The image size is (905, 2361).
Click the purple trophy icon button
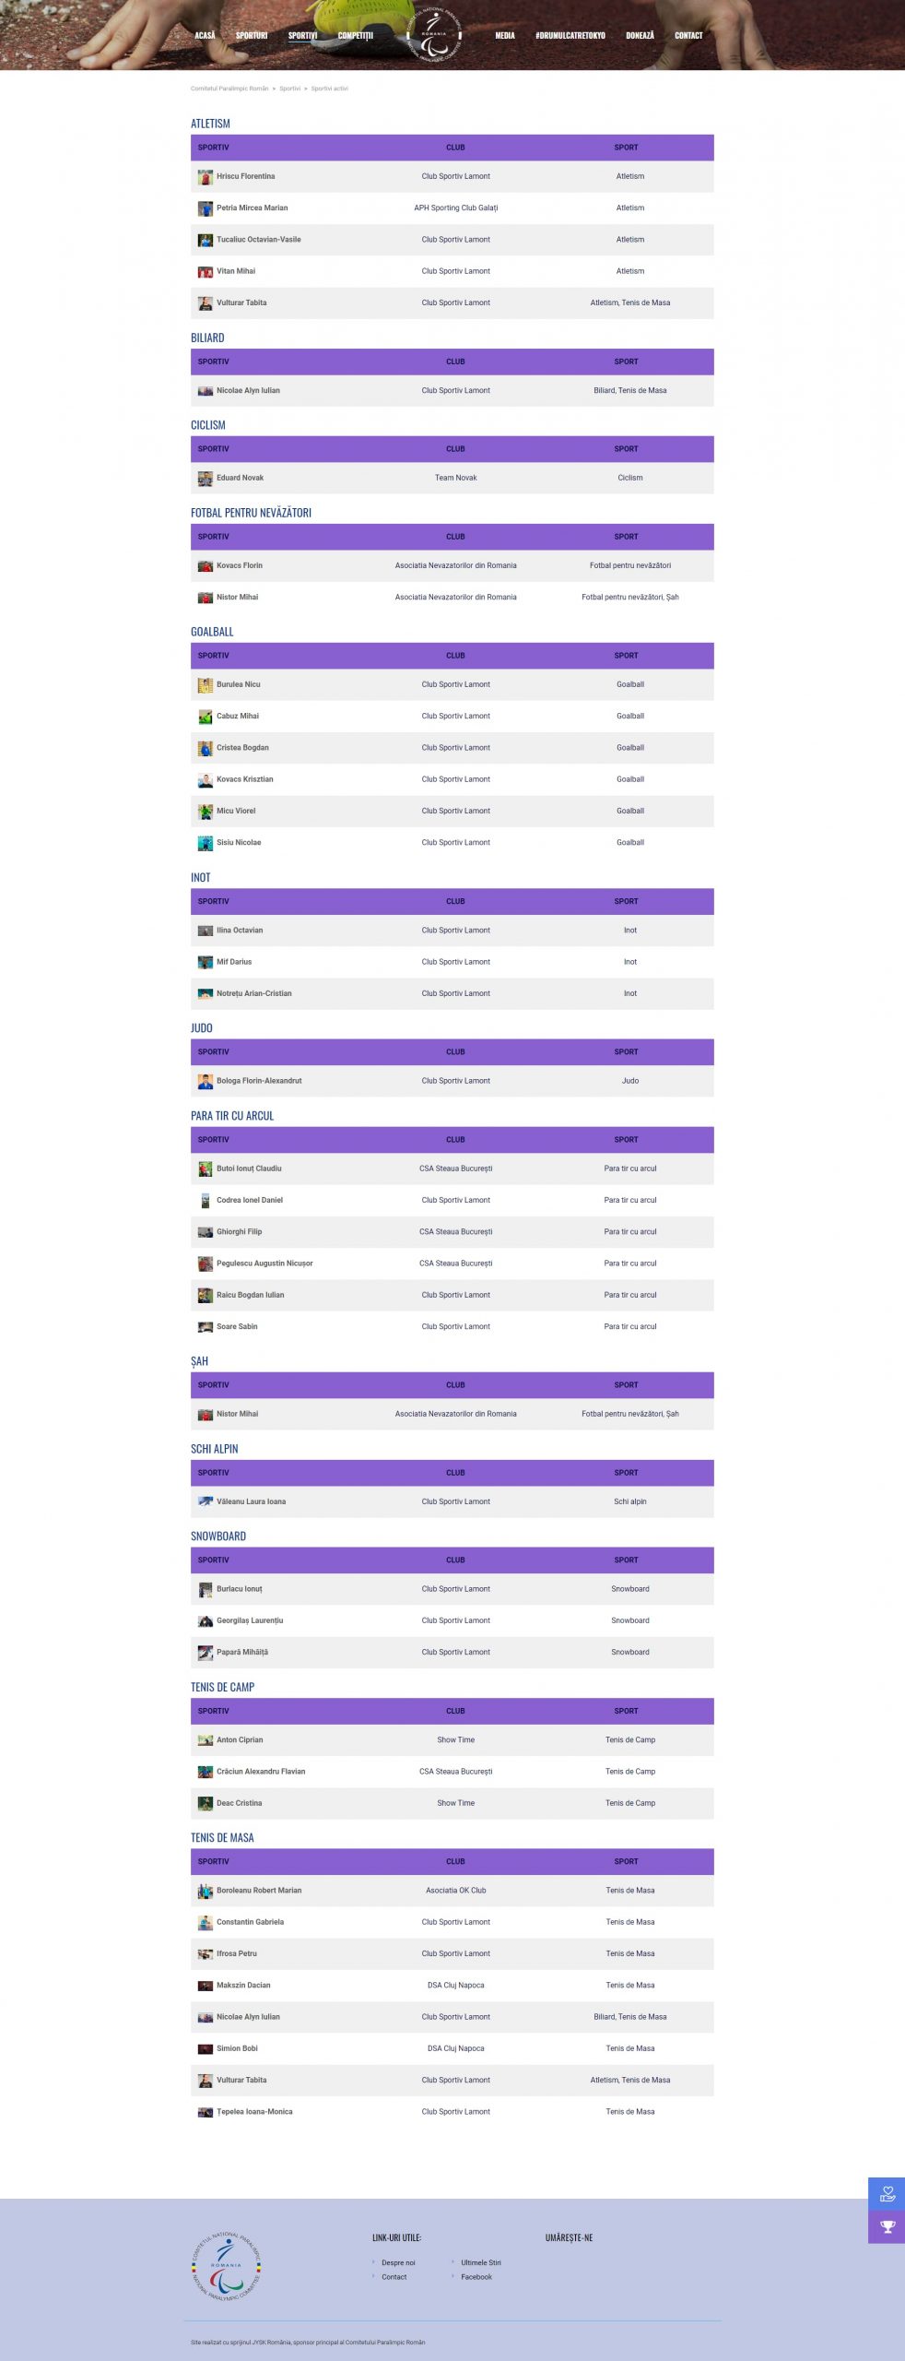pyautogui.click(x=887, y=2227)
